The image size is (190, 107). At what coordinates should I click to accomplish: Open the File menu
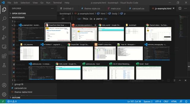pos(9,3)
